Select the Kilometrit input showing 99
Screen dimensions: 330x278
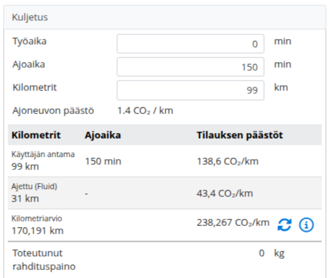click(190, 90)
